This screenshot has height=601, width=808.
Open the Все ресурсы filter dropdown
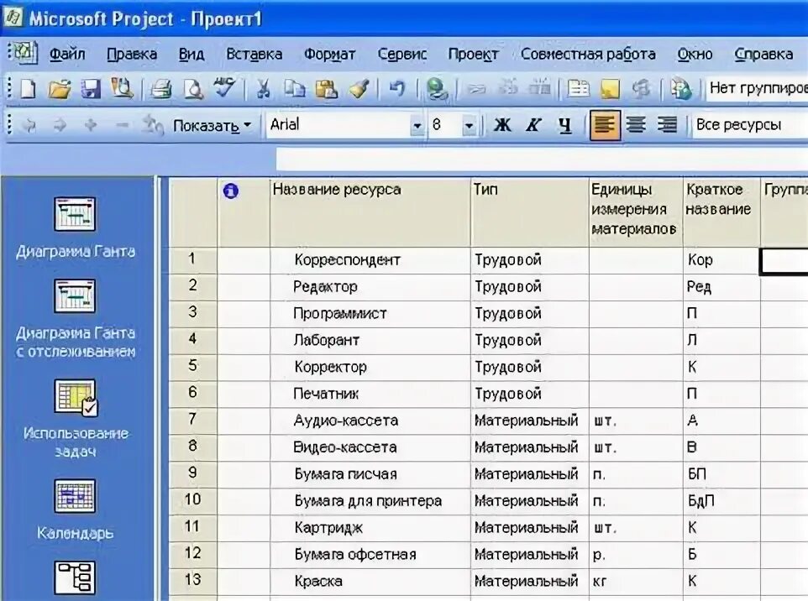point(750,124)
